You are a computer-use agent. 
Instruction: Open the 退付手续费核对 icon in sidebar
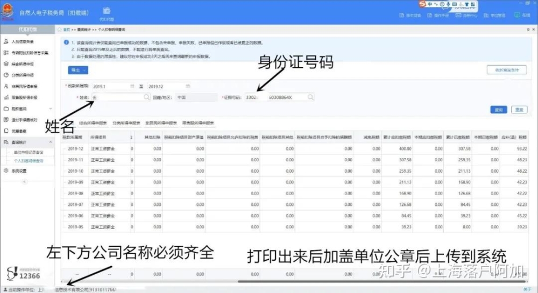point(6,120)
